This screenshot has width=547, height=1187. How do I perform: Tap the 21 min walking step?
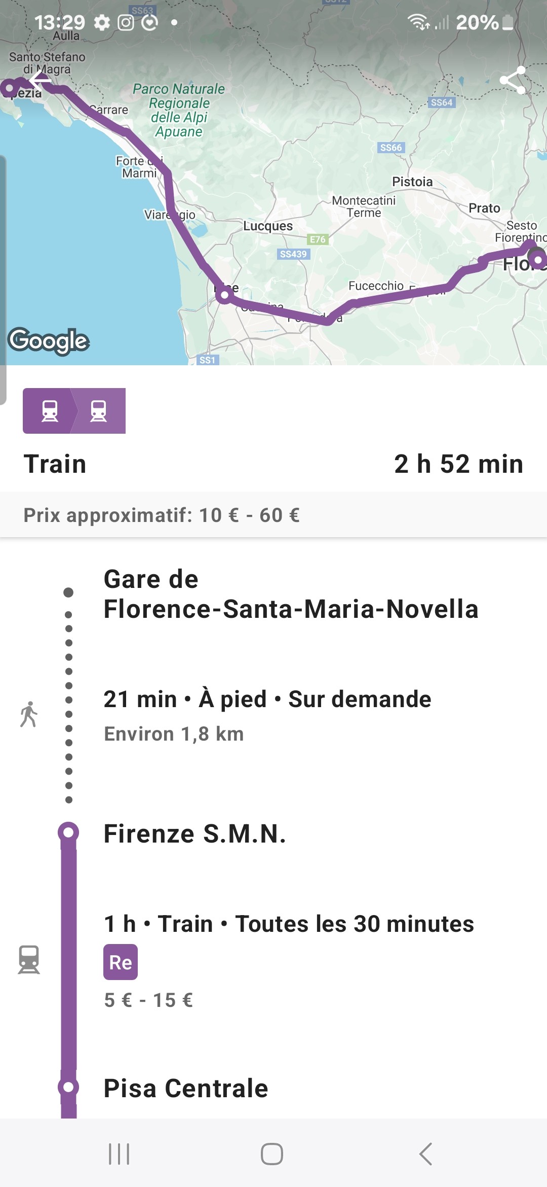pyautogui.click(x=267, y=700)
